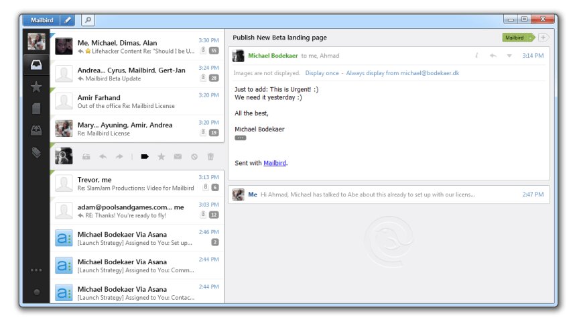Select the Inbox folder icon

coord(36,65)
